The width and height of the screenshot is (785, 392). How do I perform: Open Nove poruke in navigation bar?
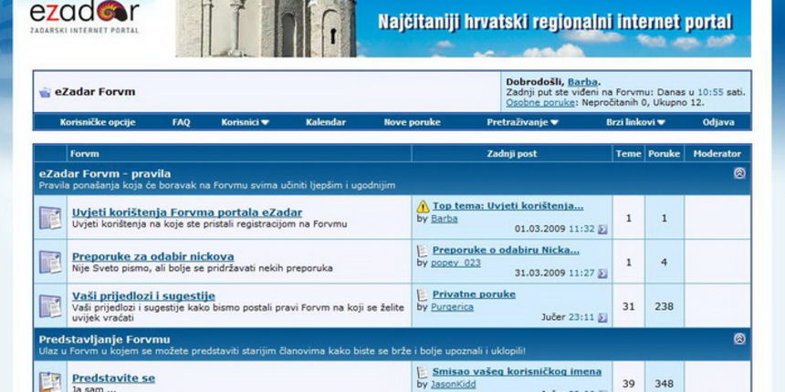[x=412, y=122]
